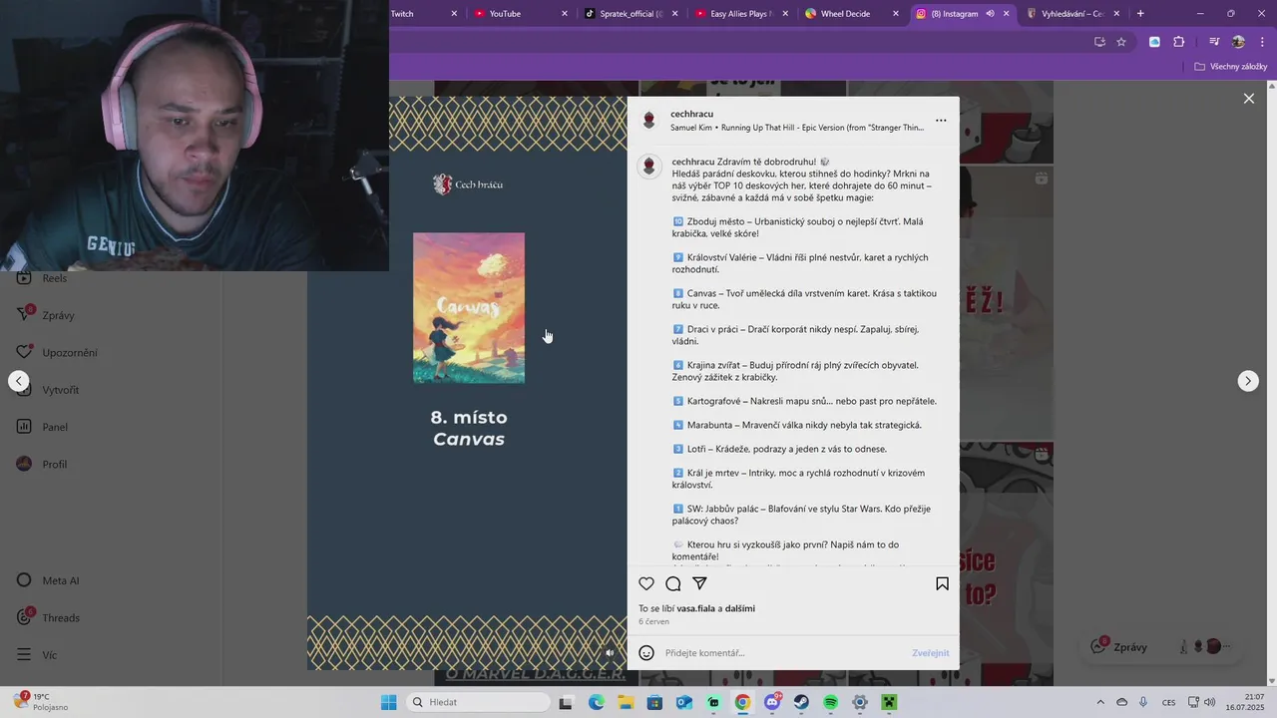
Task: Click the comment input field
Action: click(783, 652)
